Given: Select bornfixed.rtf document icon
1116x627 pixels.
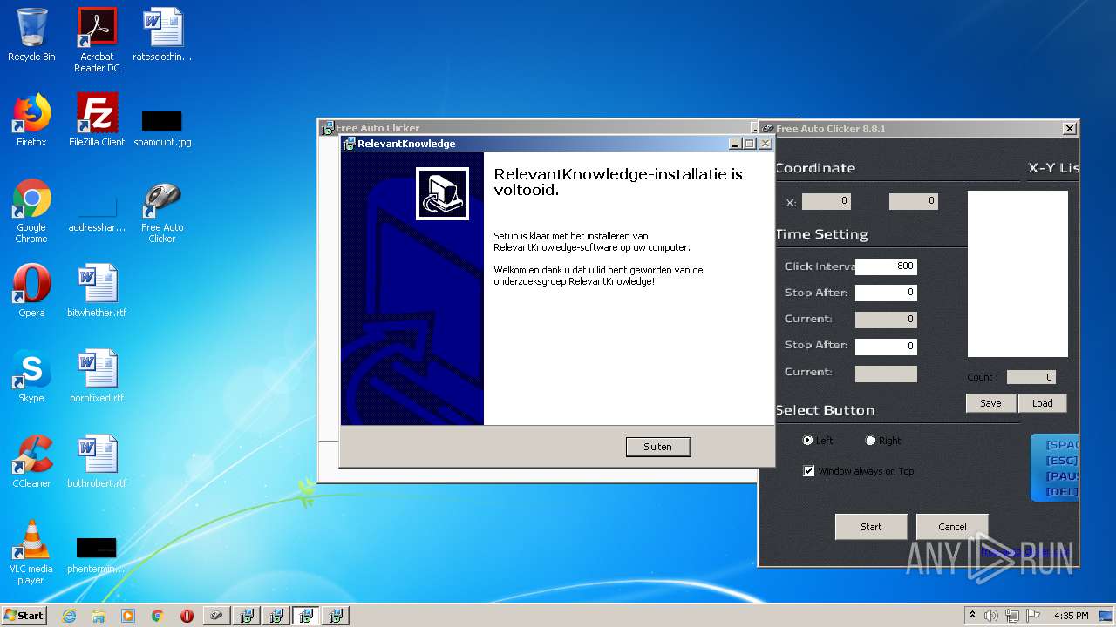Looking at the screenshot, I should pyautogui.click(x=97, y=376).
